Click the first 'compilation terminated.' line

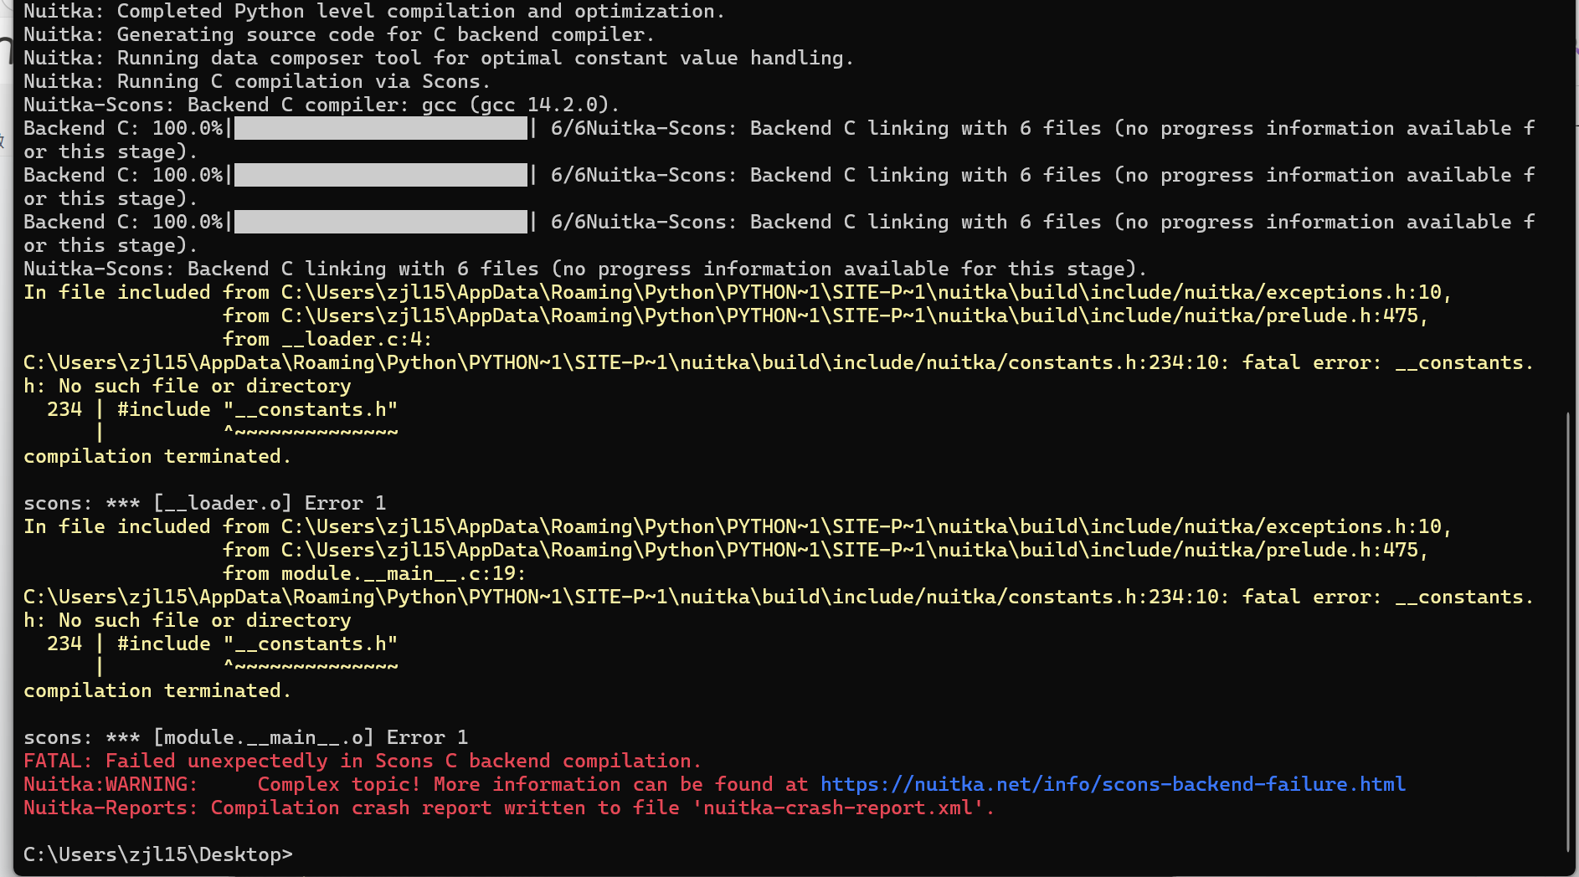click(x=157, y=456)
